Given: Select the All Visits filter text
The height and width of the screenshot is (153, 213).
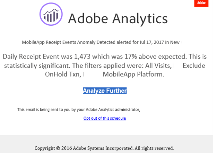Looking at the screenshot, I should [x=158, y=66].
